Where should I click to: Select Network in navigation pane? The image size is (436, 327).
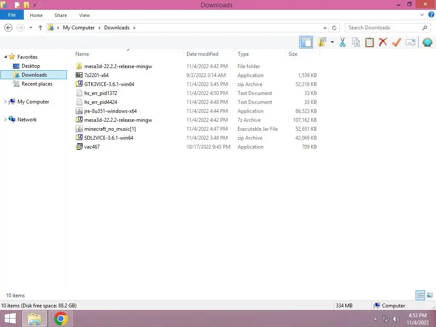pos(27,119)
